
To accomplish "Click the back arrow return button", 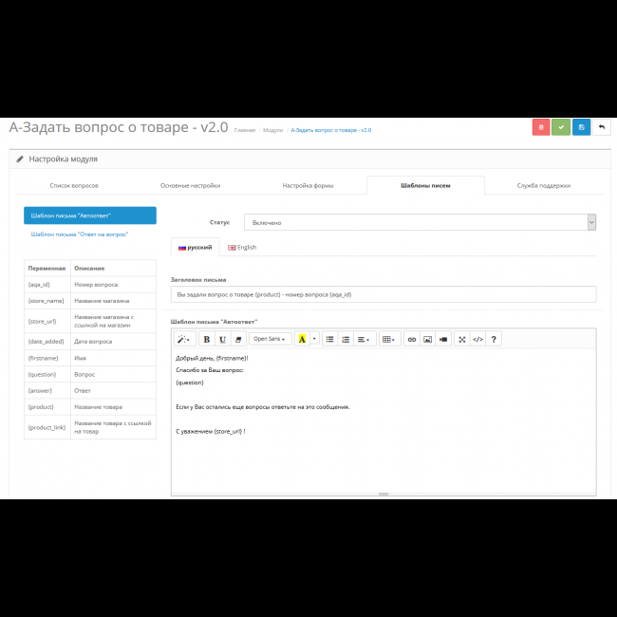I will [x=602, y=127].
